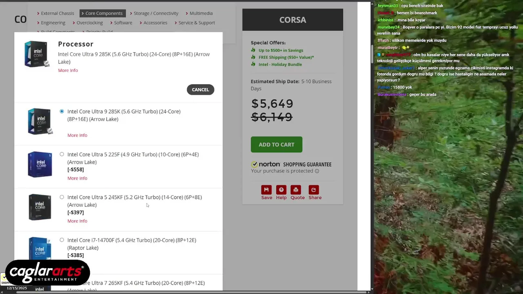Click the Core Ultra 5 225F box image
Screen dimensions: 523x294
point(40,165)
